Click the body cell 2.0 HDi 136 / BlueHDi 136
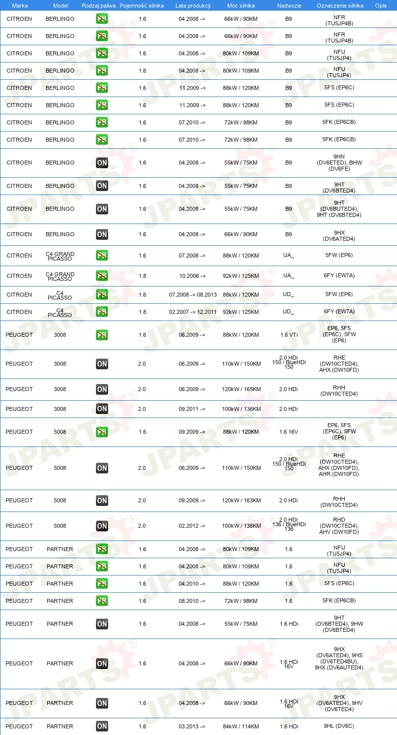 [x=289, y=524]
